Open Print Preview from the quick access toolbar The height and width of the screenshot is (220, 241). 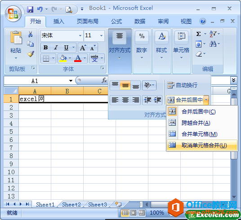[x=69, y=9]
